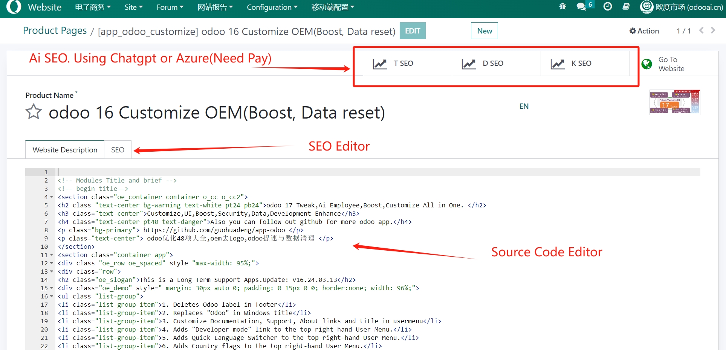Switch to the Website Description tab
The height and width of the screenshot is (350, 726).
(x=65, y=150)
